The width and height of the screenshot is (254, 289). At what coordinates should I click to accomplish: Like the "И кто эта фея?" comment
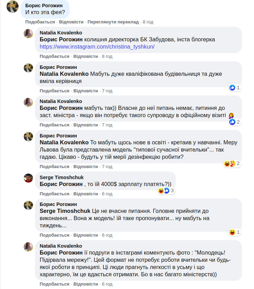point(40,22)
